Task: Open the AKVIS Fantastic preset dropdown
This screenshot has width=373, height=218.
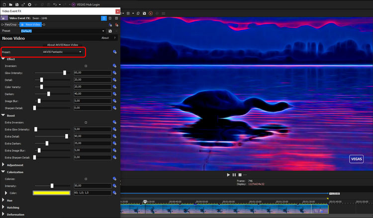Action: click(x=62, y=52)
